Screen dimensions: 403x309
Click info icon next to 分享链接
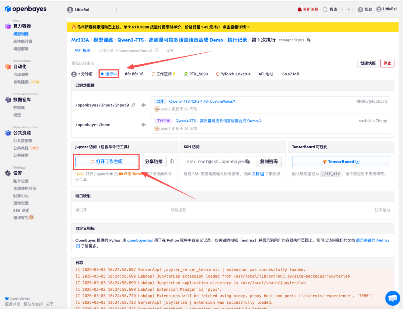[172, 162]
